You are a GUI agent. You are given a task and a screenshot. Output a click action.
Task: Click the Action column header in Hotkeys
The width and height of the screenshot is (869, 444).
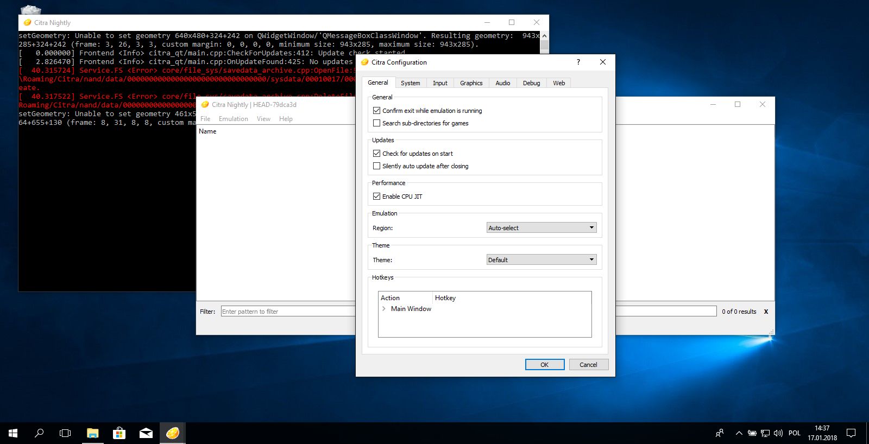click(x=406, y=298)
